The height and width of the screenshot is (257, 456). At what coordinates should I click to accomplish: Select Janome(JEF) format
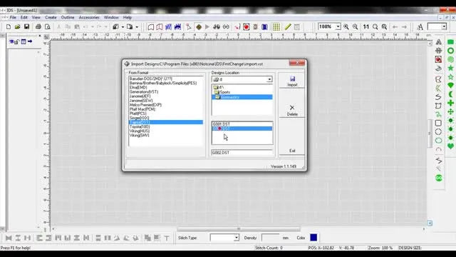coord(140,96)
